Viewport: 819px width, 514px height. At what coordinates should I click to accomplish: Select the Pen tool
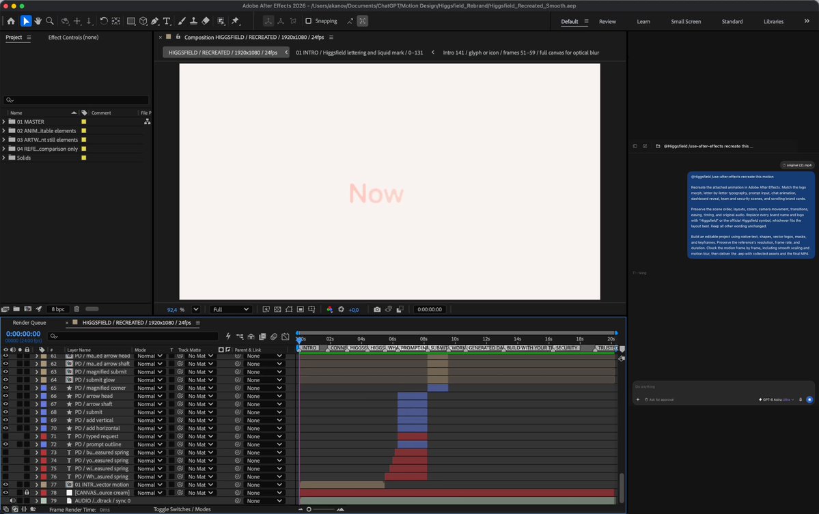[x=154, y=21]
